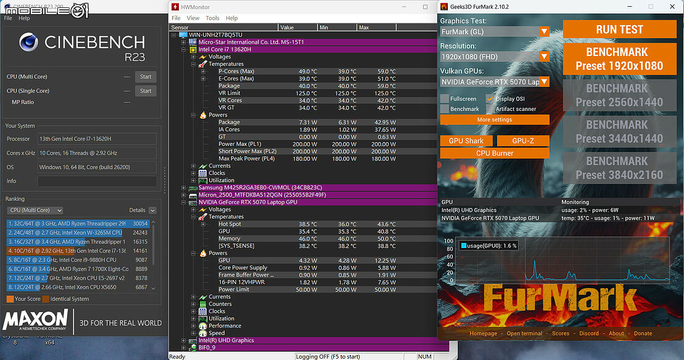Screen dimensions: 684x360
Task: Expand the Samsung M425R2GA3EB0 node
Action: click(184, 188)
